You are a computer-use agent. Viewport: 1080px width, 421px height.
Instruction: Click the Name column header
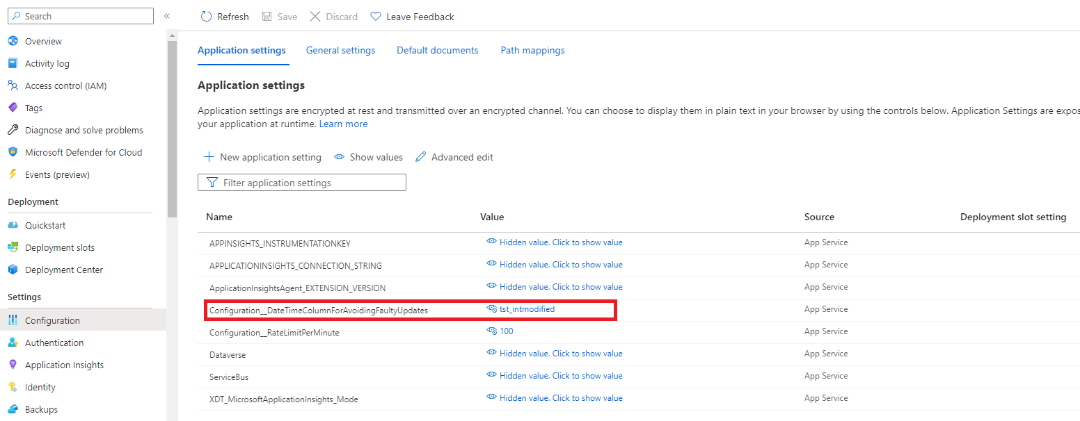[x=219, y=217]
